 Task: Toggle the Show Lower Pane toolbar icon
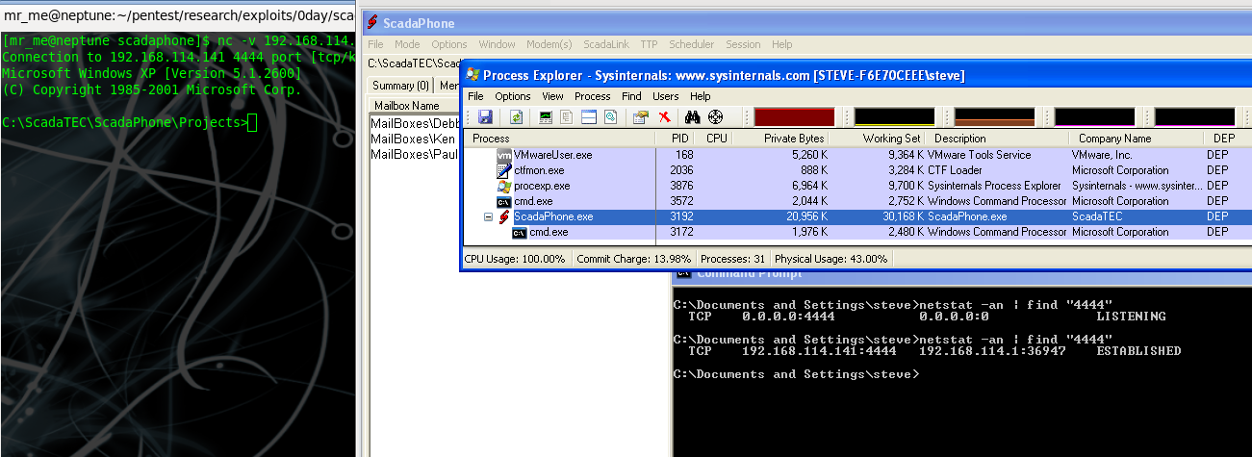click(x=588, y=117)
